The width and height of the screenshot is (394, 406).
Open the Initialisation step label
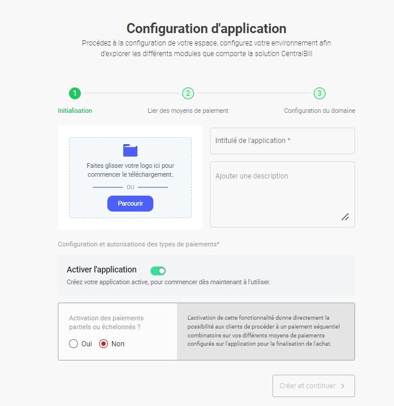tap(75, 111)
